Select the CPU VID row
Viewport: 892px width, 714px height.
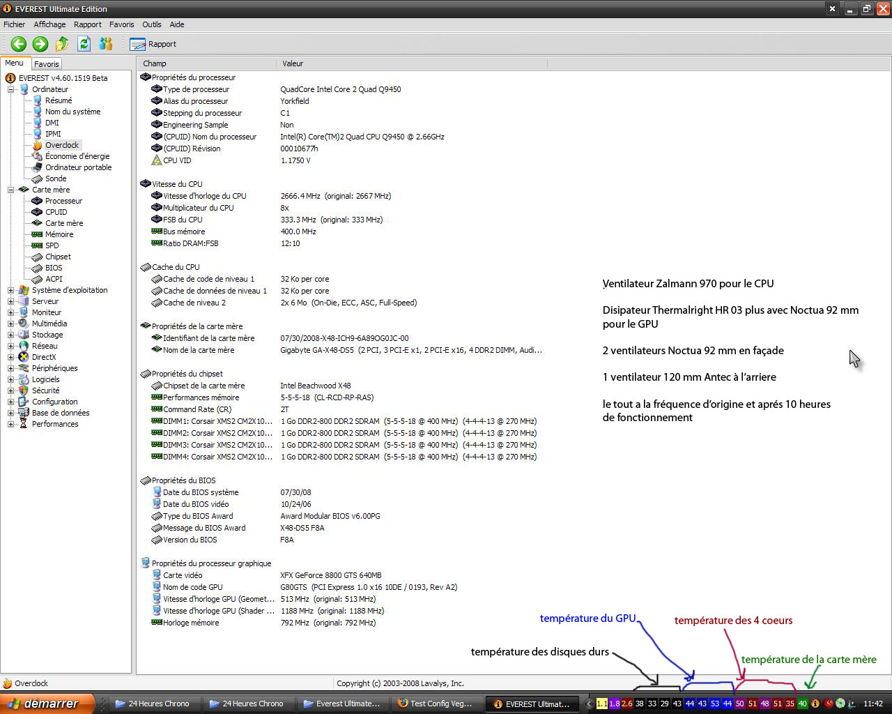point(341,160)
